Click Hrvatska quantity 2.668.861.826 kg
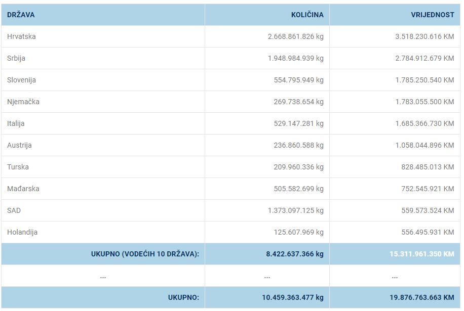464x311 pixels. click(x=295, y=36)
